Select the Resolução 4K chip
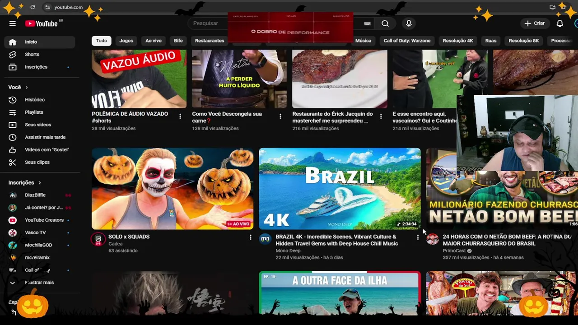578x325 pixels. [458, 41]
